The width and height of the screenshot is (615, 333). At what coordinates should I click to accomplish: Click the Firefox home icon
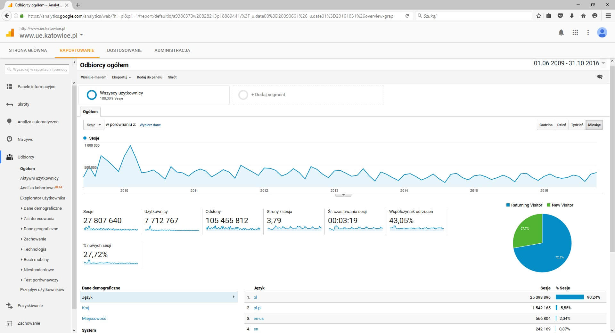[583, 16]
